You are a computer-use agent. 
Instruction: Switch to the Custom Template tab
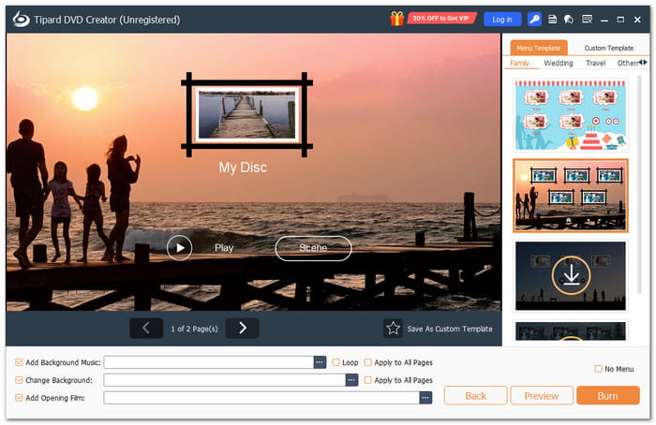point(608,48)
